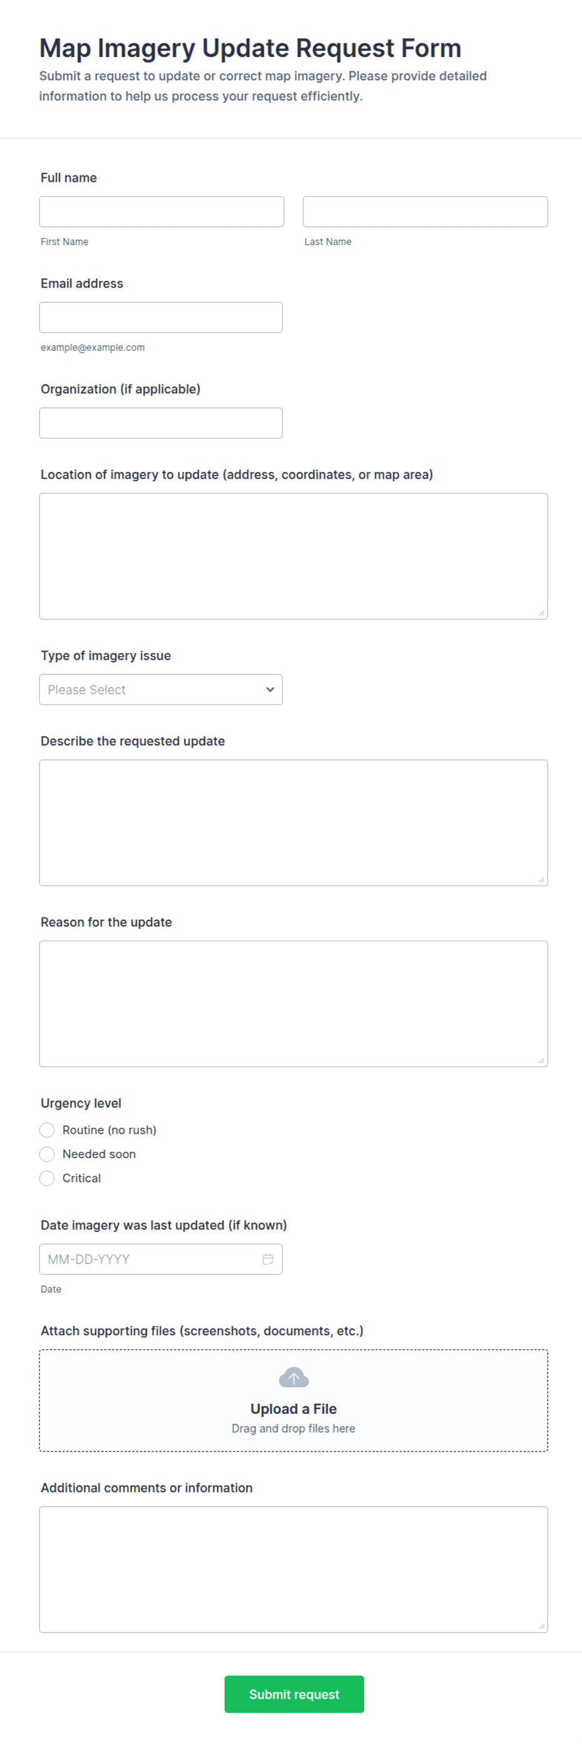Click the Drag and drop files here text
This screenshot has width=582, height=1744.
pos(294,1428)
